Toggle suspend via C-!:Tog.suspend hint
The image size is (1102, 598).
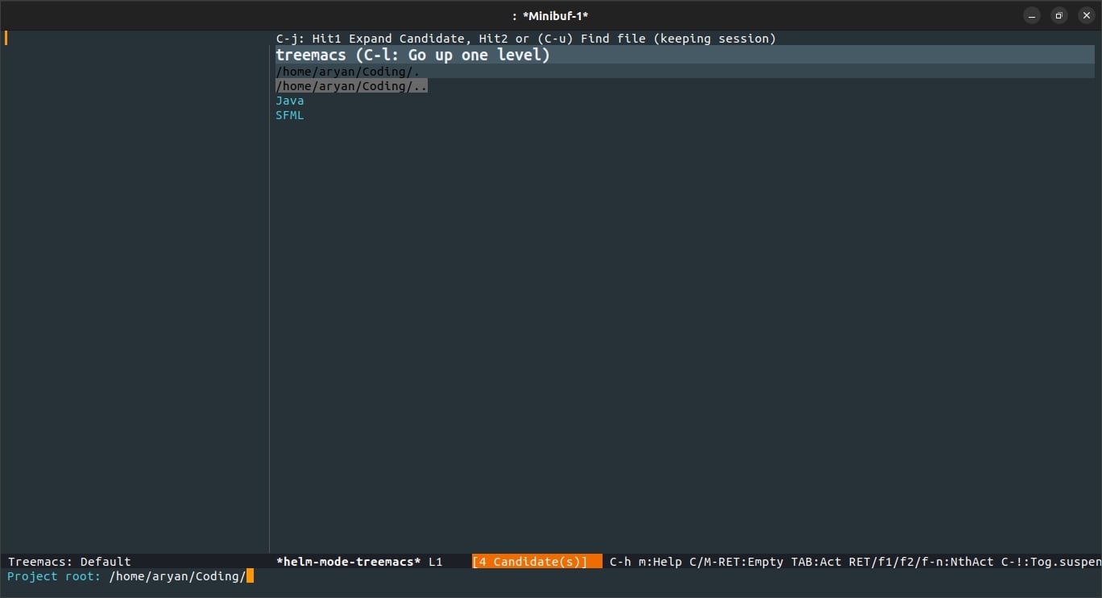pos(1046,561)
